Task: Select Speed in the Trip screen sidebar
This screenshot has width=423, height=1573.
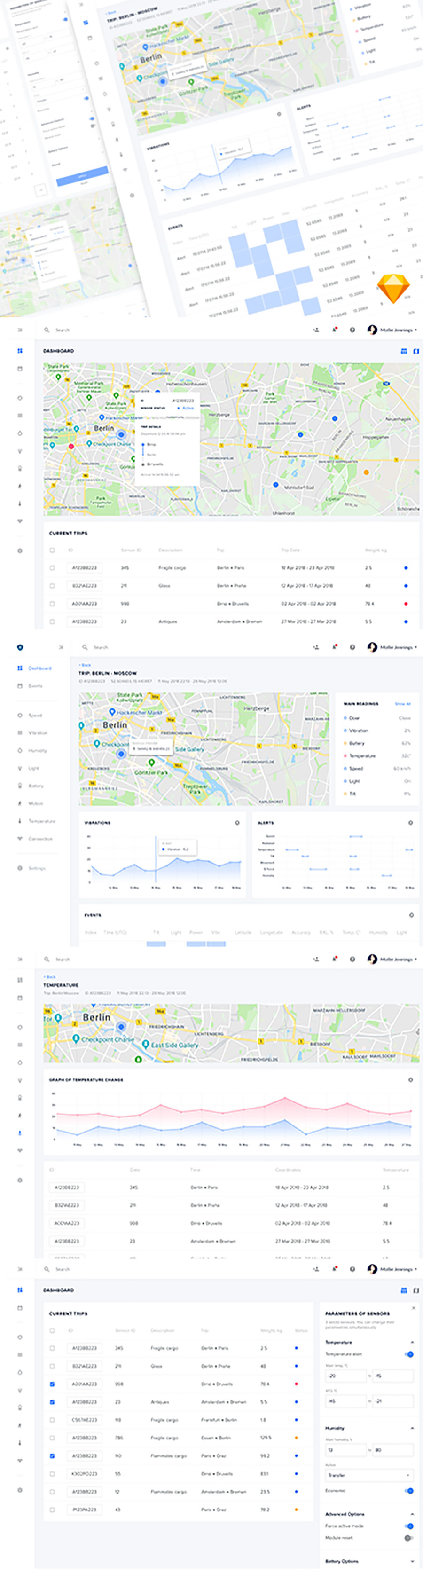Action: point(35,715)
